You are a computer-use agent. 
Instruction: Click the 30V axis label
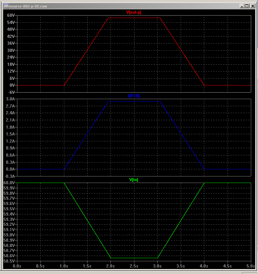point(11,50)
